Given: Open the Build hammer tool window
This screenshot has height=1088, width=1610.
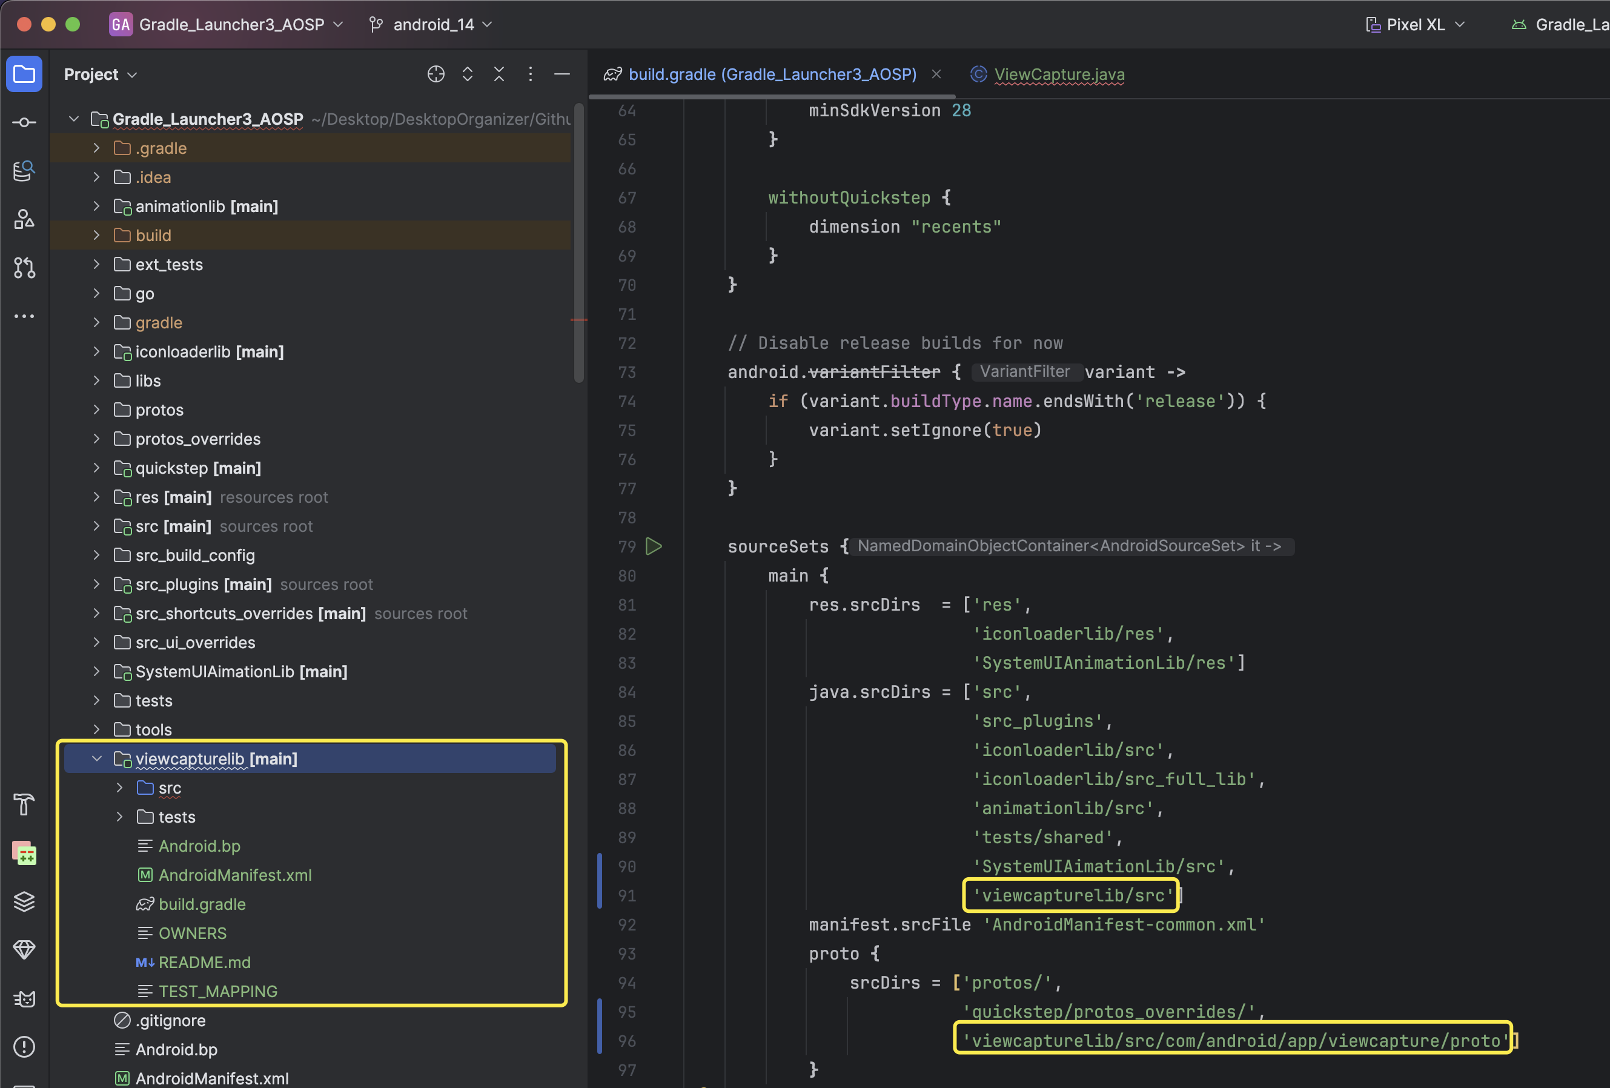Looking at the screenshot, I should (x=24, y=804).
